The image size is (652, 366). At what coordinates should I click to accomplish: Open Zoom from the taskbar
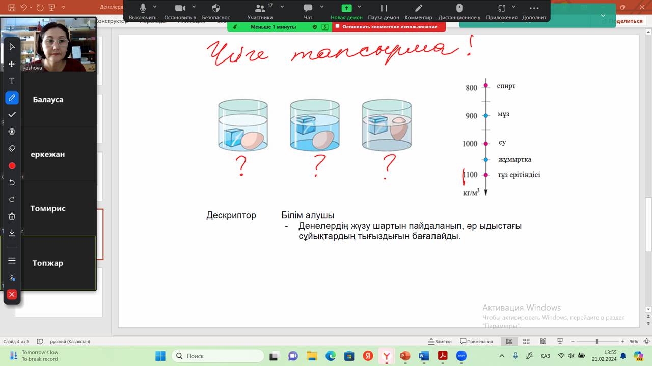tap(461, 356)
